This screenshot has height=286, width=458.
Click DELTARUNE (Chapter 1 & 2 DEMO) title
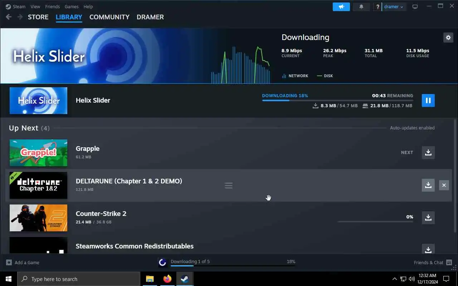129,181
